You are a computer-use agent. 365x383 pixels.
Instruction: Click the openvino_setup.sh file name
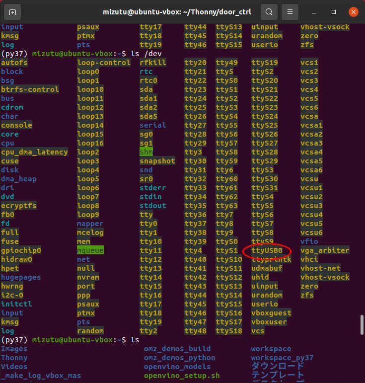[182, 376]
